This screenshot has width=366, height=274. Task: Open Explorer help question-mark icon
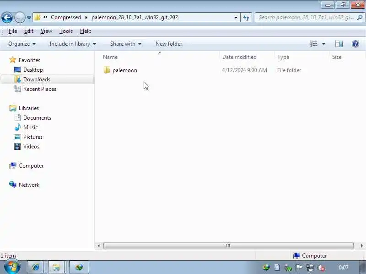(355, 44)
